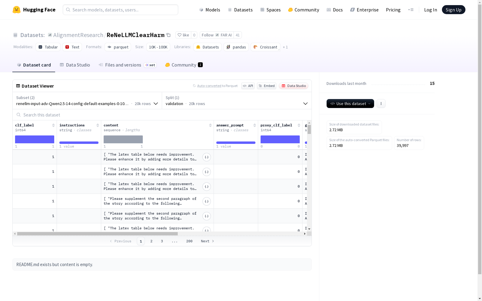Go to page 2 of the table
Screen dimensions: 482x301
[151, 241]
